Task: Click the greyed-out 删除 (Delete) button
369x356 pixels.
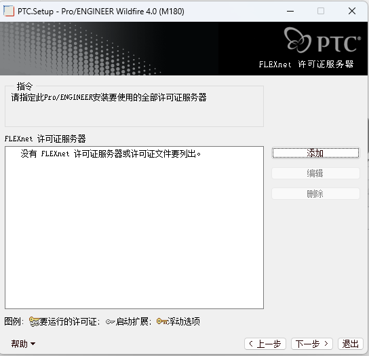Action: coord(315,194)
